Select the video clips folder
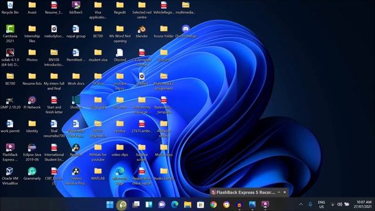Image resolution: width=375 pixels, height=211 pixels. coord(120,150)
